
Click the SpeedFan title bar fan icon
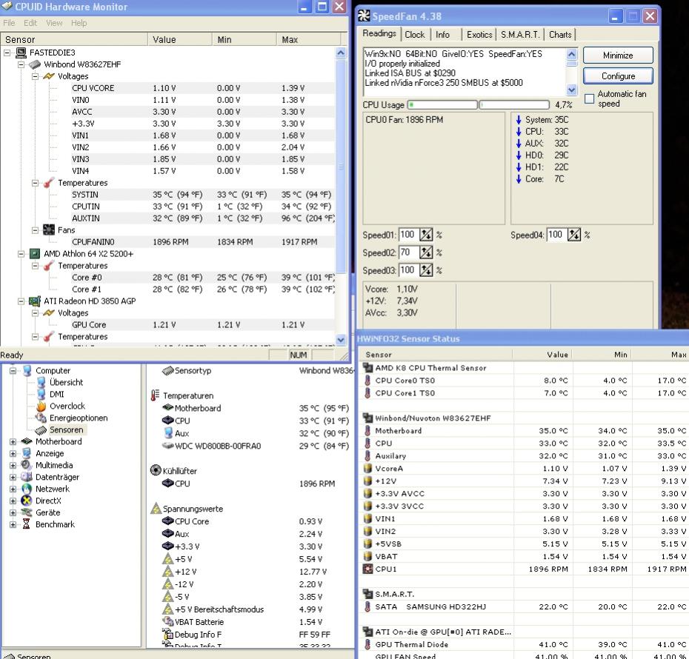pyautogui.click(x=364, y=16)
